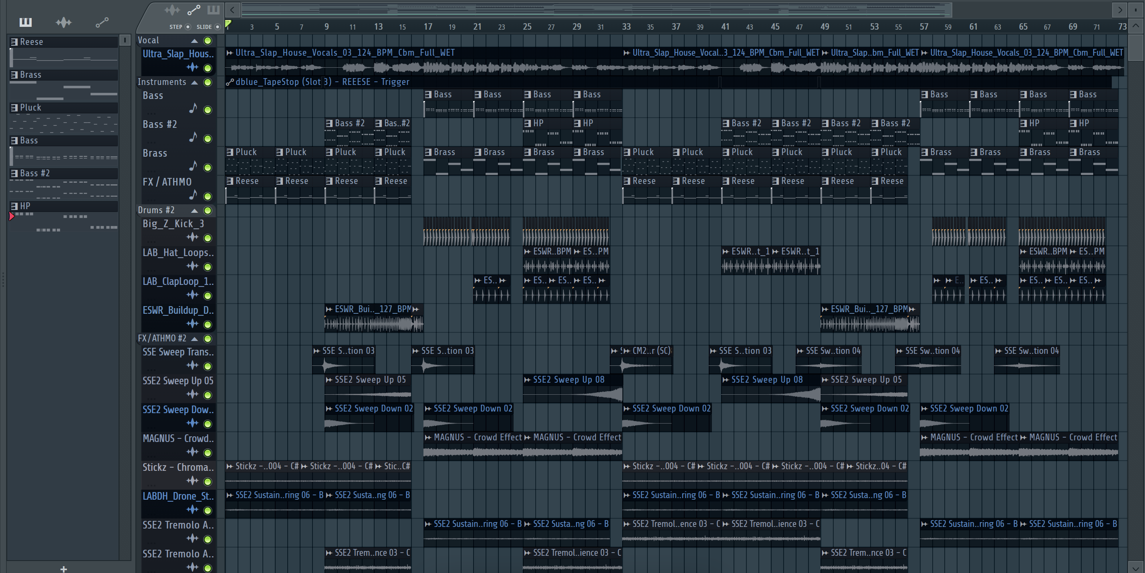Show automation clips in picker panel
Image resolution: width=1145 pixels, height=573 pixels.
pos(102,22)
